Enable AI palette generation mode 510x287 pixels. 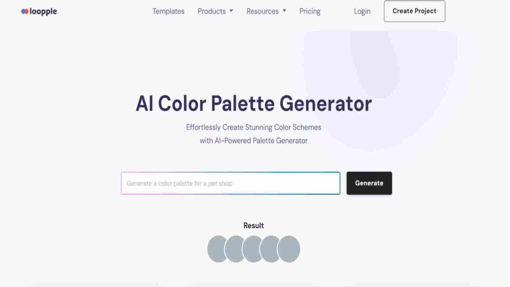coord(369,183)
